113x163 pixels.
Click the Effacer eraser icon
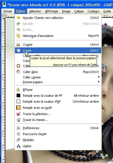[x=18, y=90]
